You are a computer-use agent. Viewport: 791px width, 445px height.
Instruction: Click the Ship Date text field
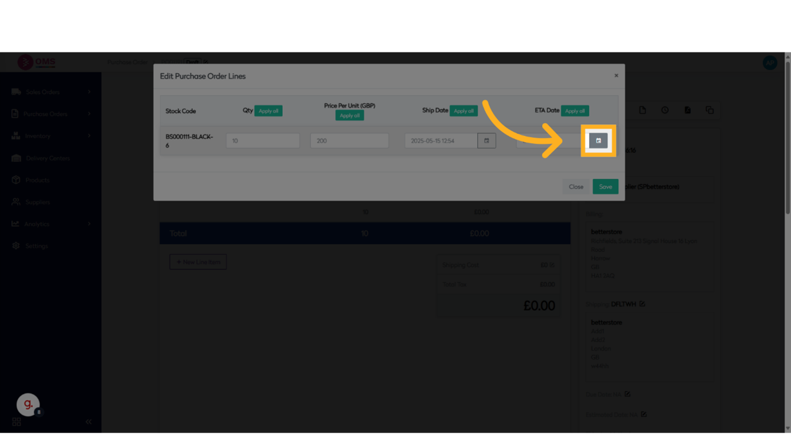(x=441, y=140)
